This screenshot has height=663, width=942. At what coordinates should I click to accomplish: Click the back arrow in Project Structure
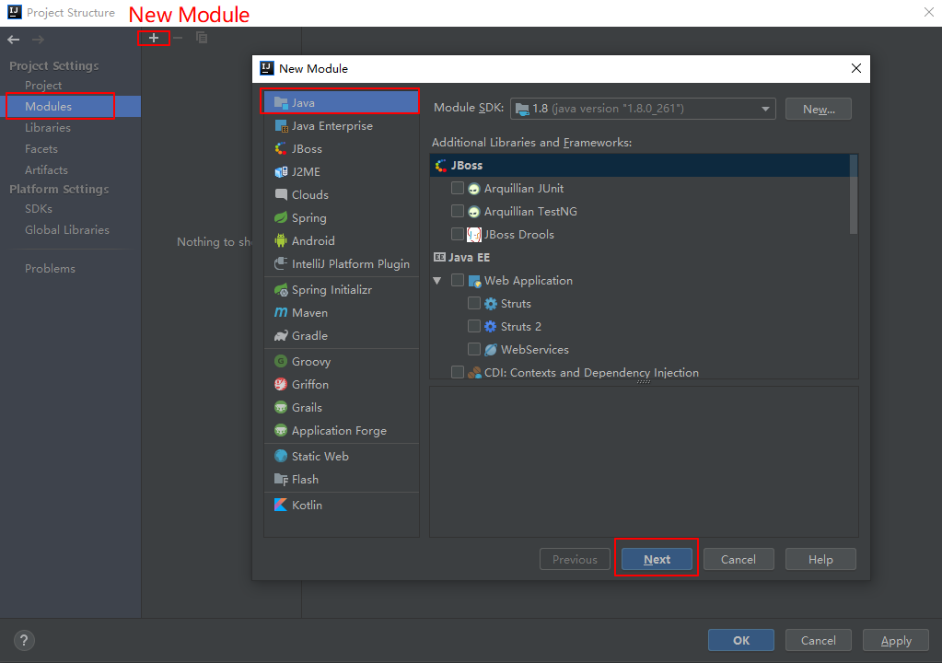pyautogui.click(x=14, y=39)
